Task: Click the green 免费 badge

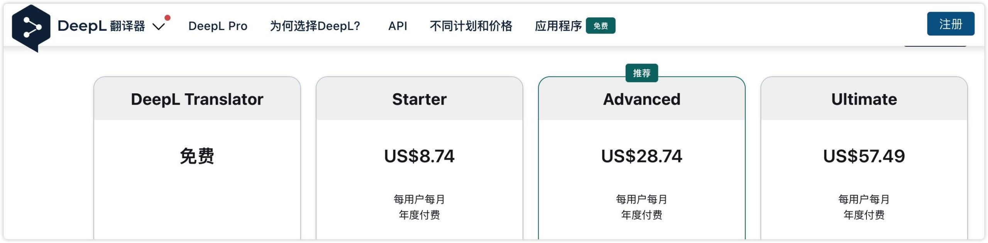Action: 601,26
